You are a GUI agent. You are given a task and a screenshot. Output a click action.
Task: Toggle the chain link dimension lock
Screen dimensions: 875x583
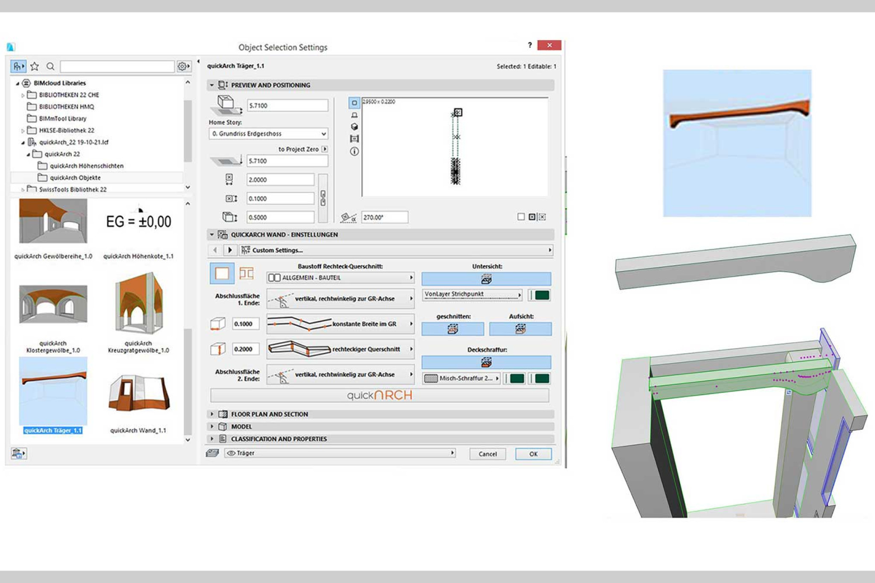point(323,198)
